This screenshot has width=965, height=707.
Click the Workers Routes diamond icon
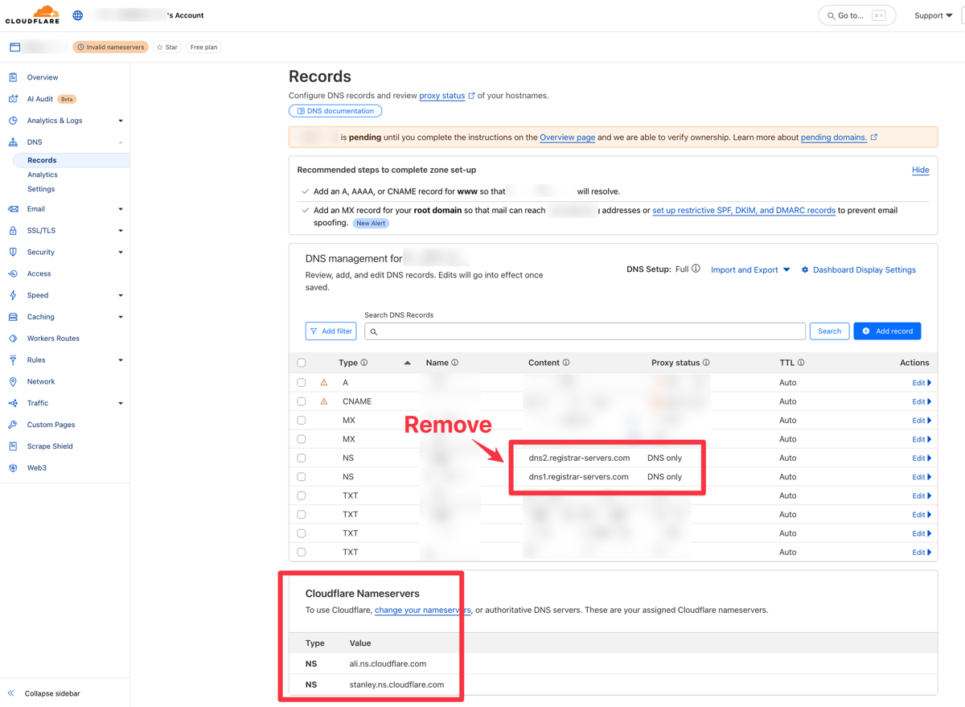(13, 339)
